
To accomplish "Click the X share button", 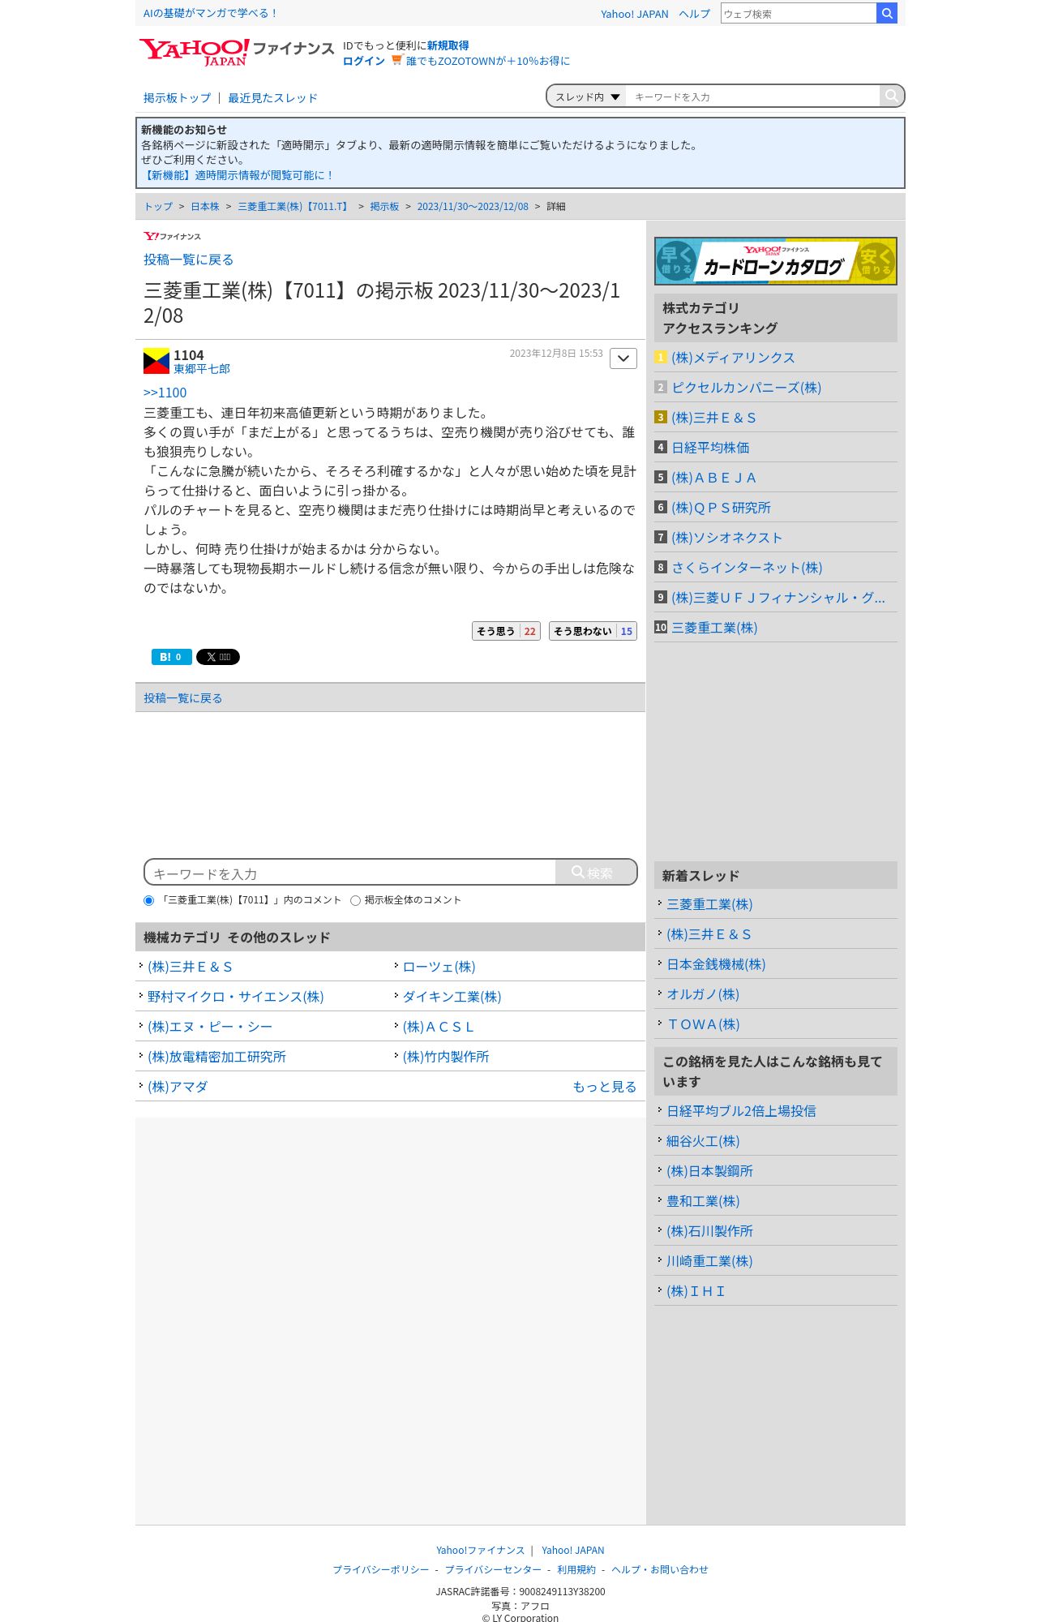I will coord(218,657).
